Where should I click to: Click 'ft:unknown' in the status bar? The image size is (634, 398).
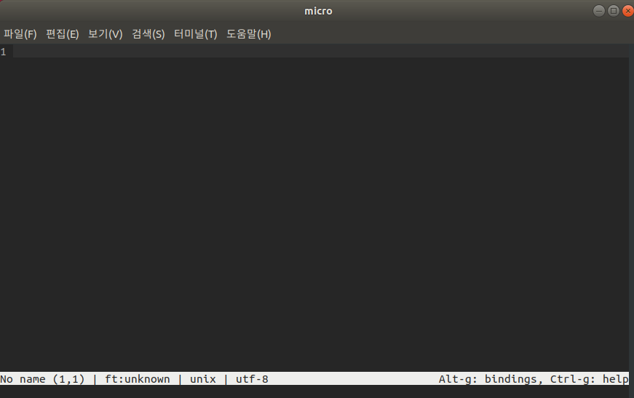click(138, 379)
